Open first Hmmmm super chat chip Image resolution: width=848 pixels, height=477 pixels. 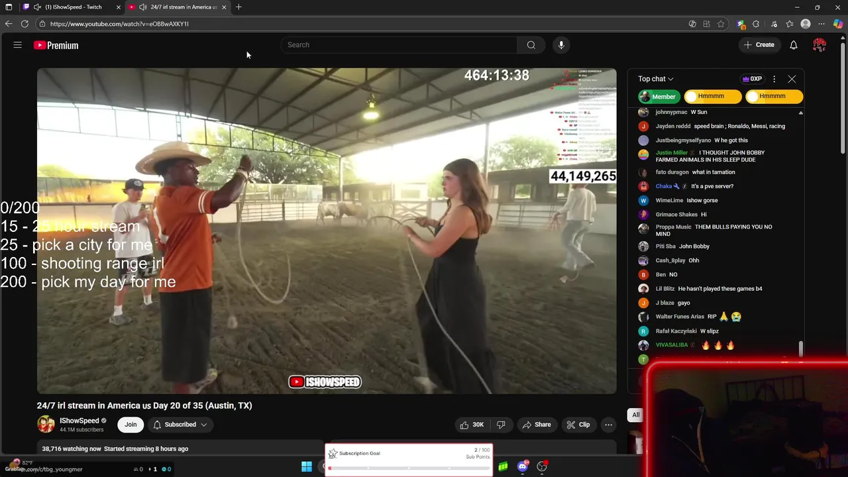(x=712, y=97)
